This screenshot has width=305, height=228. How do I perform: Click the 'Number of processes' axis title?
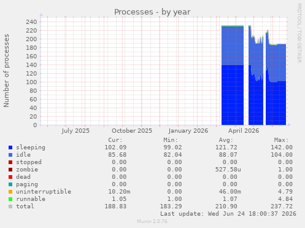coord(6,71)
